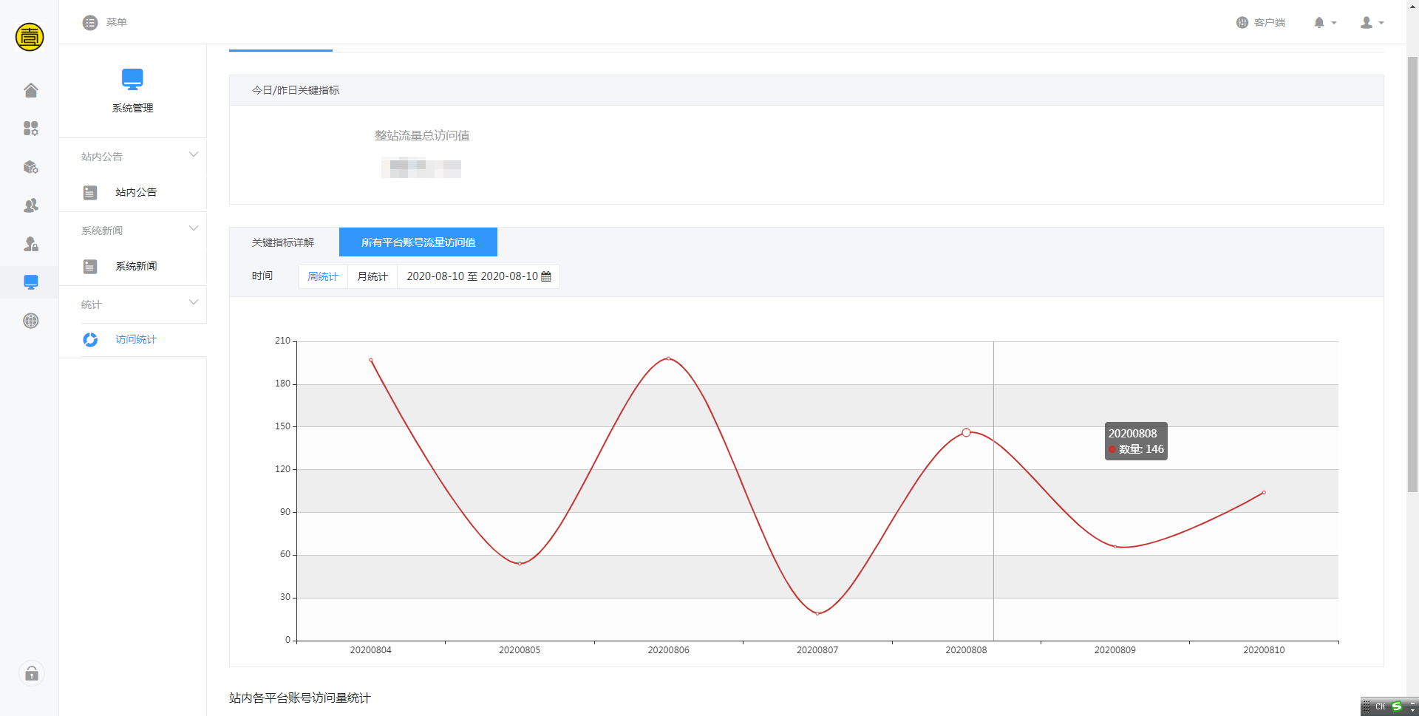Click the home icon in left sidebar
The height and width of the screenshot is (716, 1419).
pyautogui.click(x=30, y=90)
